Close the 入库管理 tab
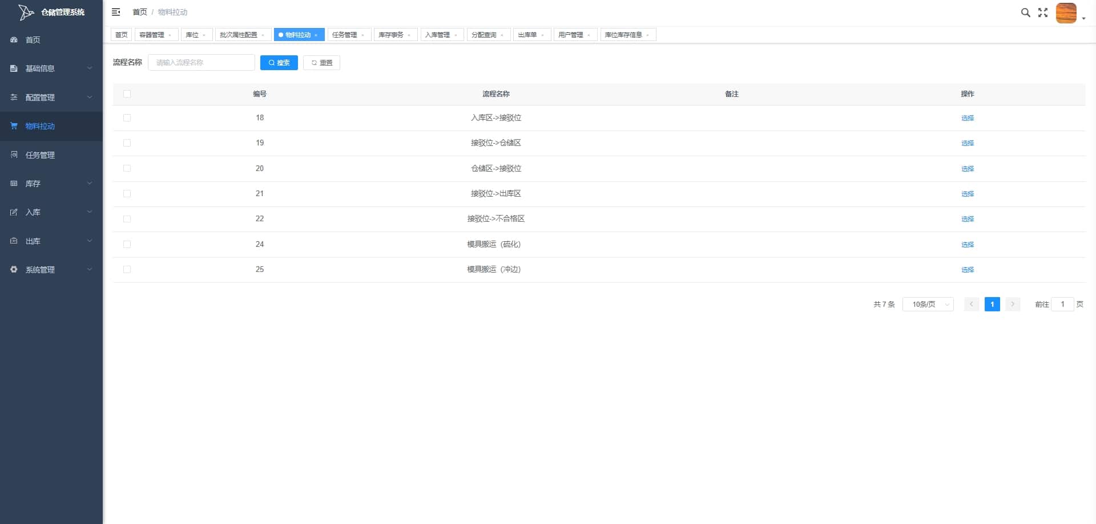Viewport: 1096px width, 524px height. point(456,35)
